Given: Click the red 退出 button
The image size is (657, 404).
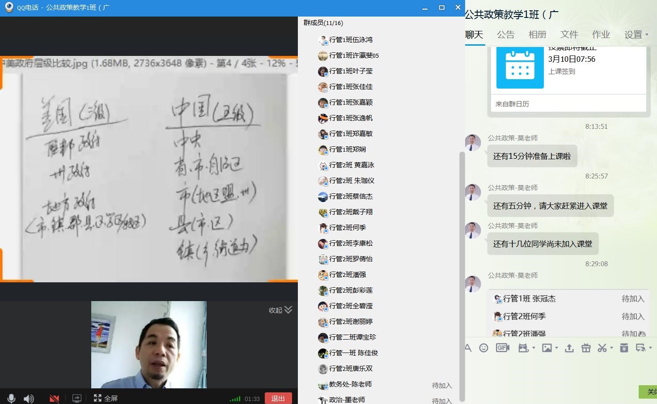Looking at the screenshot, I should pos(278,398).
